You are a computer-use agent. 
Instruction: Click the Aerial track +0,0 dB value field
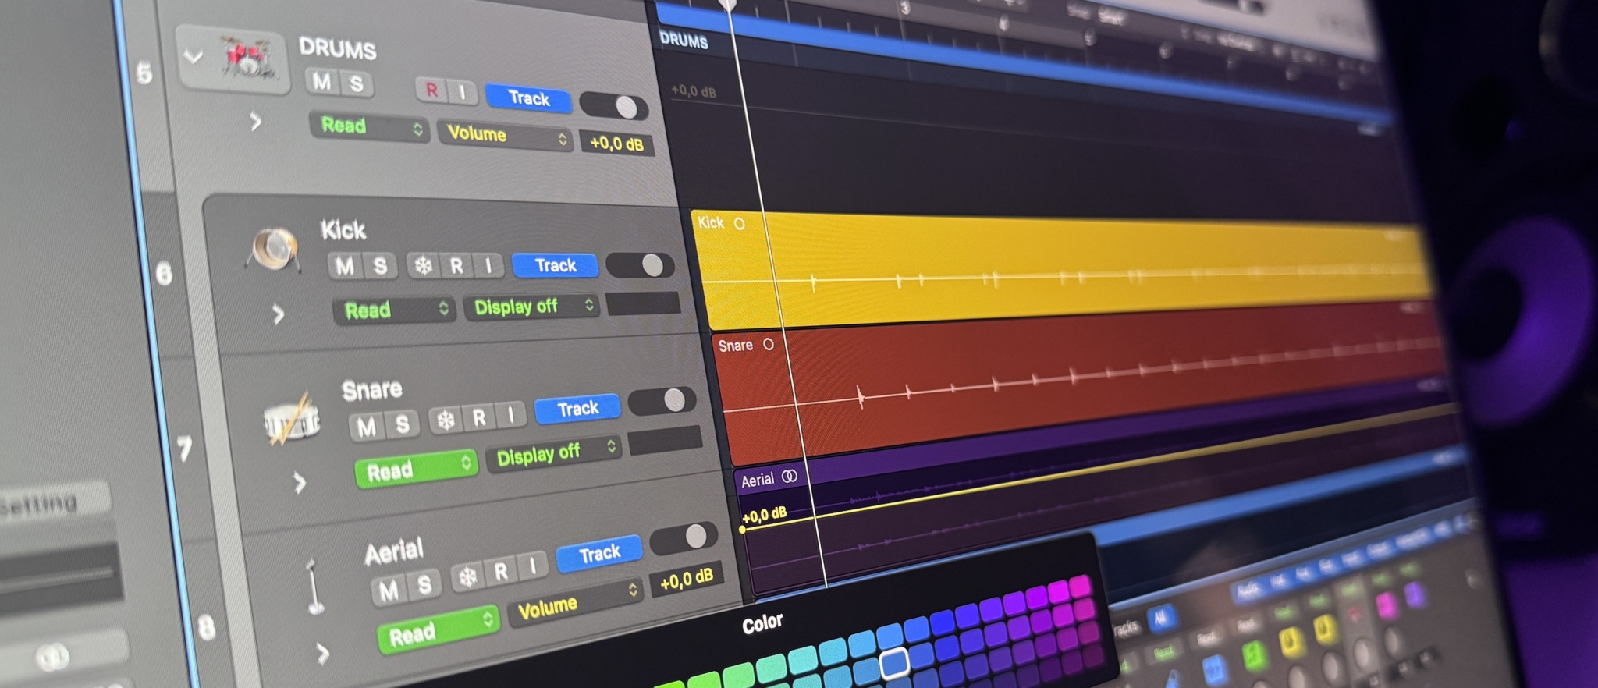tap(687, 579)
